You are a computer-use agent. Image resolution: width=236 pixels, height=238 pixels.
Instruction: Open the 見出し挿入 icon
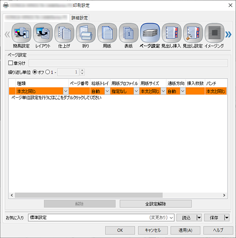tap(172, 35)
